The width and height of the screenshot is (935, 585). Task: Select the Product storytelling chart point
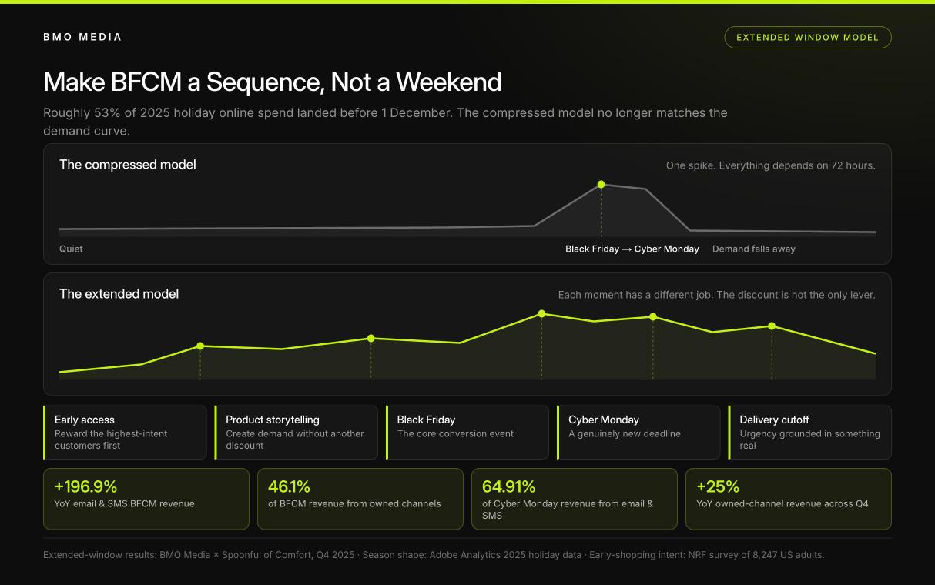371,339
